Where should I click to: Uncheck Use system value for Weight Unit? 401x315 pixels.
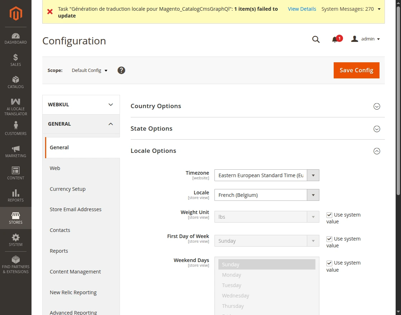click(x=329, y=215)
